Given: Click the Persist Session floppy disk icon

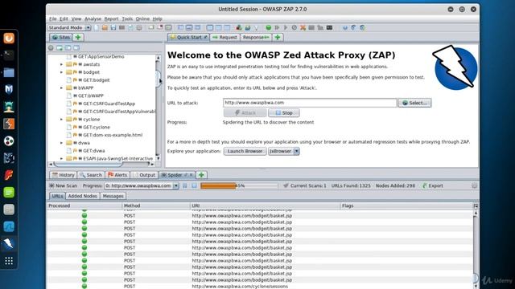Looking at the screenshot, I should coord(113,28).
